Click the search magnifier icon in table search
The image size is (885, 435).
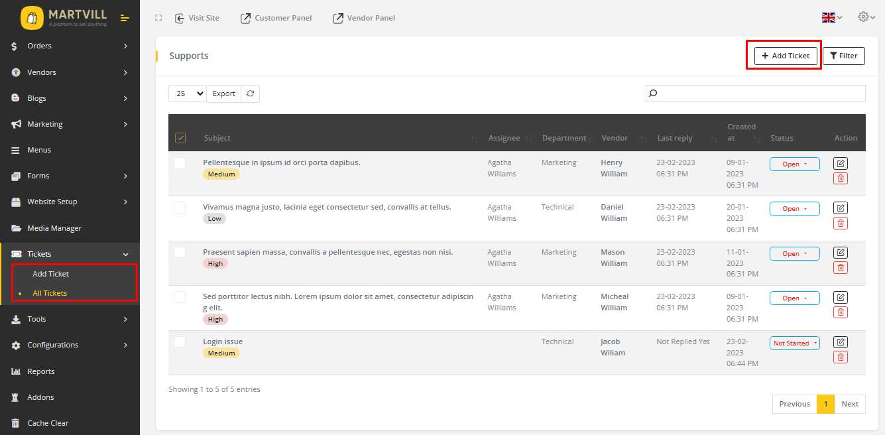pyautogui.click(x=653, y=93)
